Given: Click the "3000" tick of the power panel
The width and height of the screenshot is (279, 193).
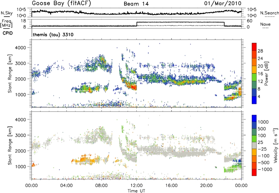Looking at the screenshot, I should coord(21,63).
